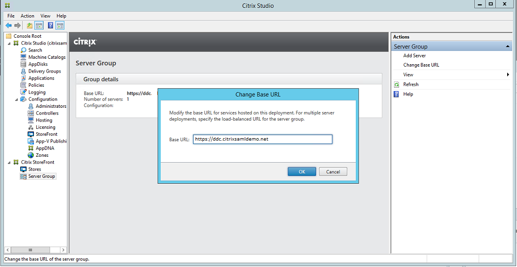The width and height of the screenshot is (517, 267).
Task: Select the Stores icon under Citrix StoreFront
Action: [x=24, y=170]
